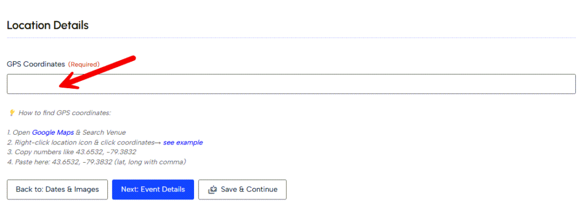Open the Google Maps link
This screenshot has width=588, height=216.
(x=53, y=132)
